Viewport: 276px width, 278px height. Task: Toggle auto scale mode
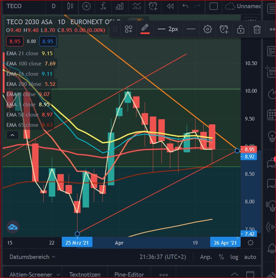[250, 257]
